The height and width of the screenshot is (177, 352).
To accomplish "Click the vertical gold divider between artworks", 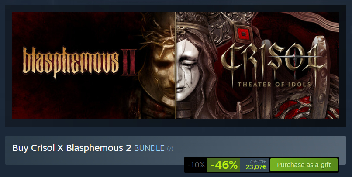I will click(x=175, y=65).
